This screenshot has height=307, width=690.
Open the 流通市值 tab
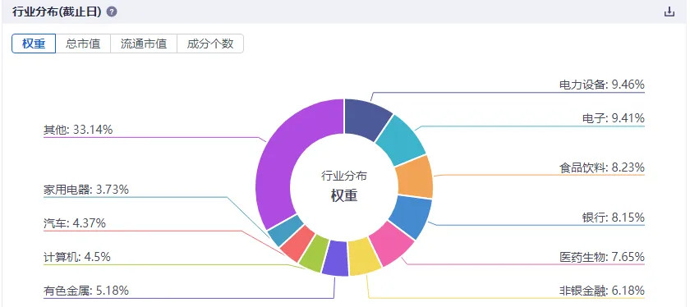(144, 44)
